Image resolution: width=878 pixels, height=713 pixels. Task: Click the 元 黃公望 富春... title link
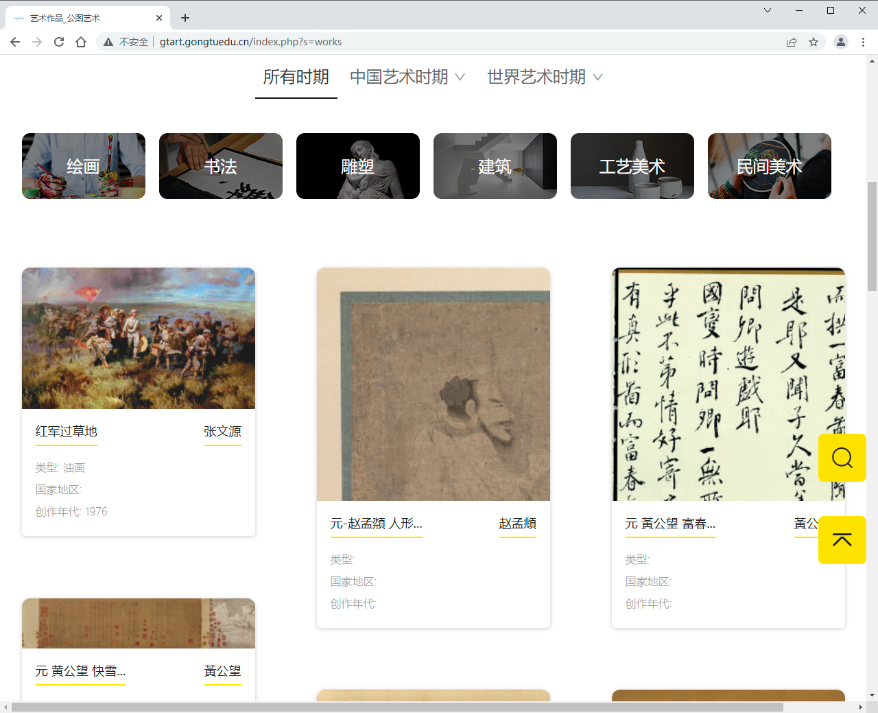pos(670,524)
